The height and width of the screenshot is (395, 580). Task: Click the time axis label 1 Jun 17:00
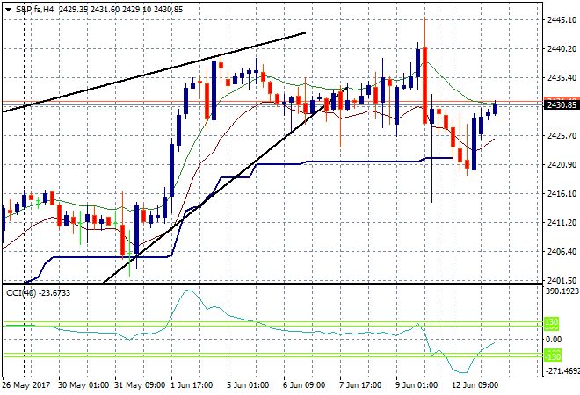click(x=192, y=385)
